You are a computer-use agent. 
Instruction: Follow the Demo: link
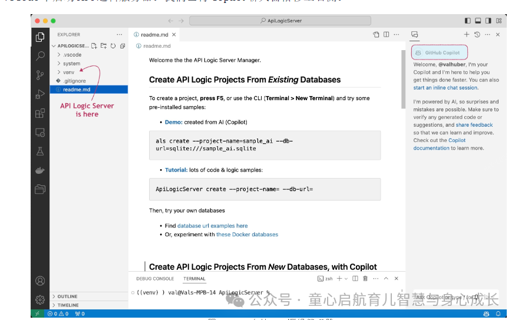click(173, 122)
